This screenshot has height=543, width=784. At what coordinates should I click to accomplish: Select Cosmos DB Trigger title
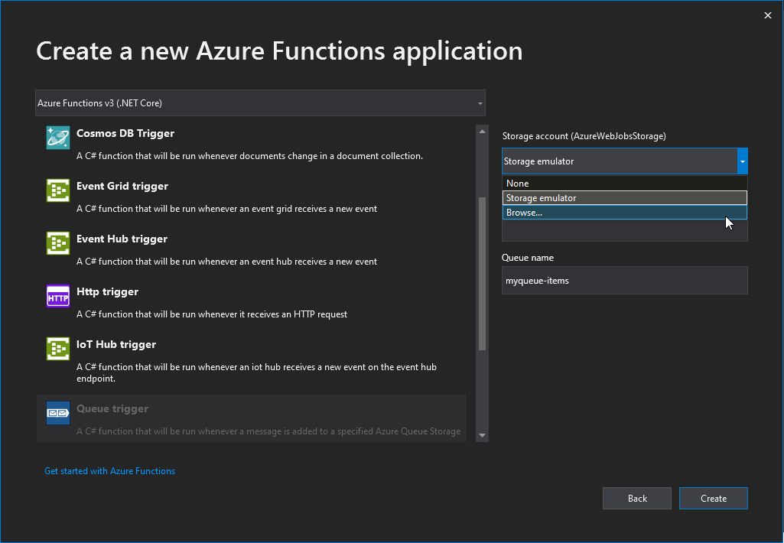[x=125, y=134]
